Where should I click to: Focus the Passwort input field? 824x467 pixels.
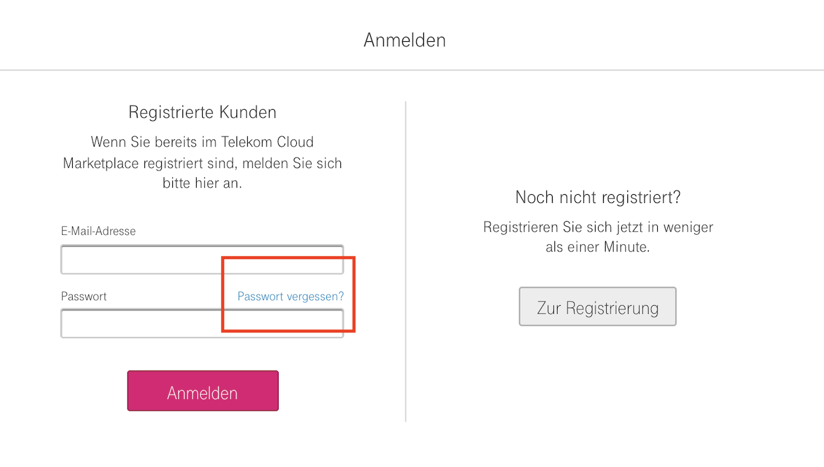[202, 324]
